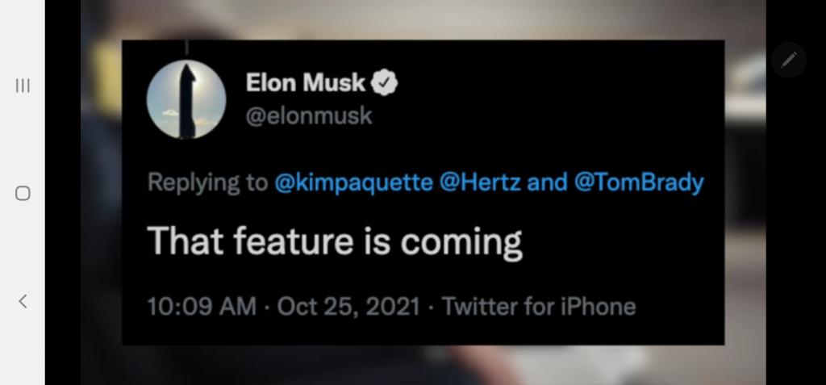The width and height of the screenshot is (826, 385).
Task: Click the verified badge beside Elon Musk
Action: point(385,83)
